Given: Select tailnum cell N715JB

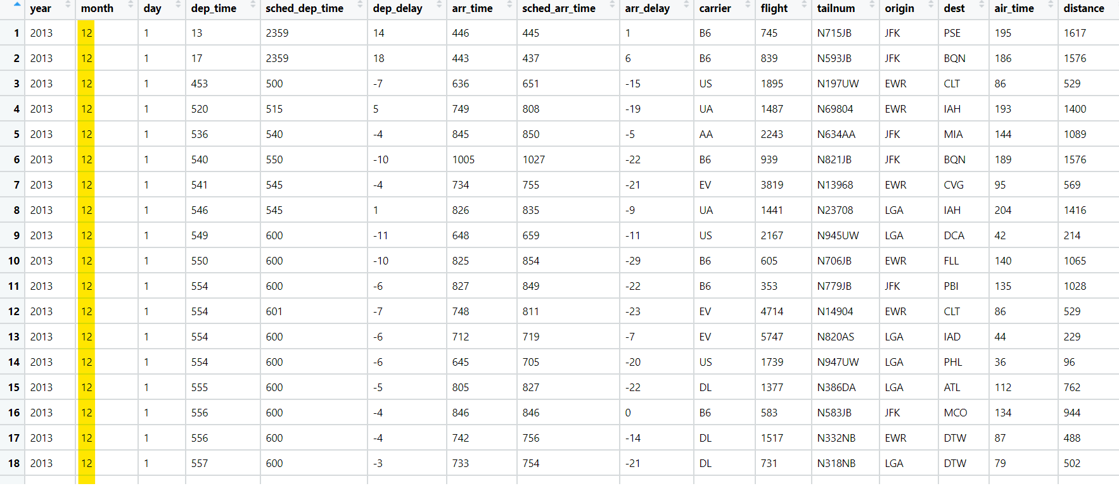Looking at the screenshot, I should [834, 33].
